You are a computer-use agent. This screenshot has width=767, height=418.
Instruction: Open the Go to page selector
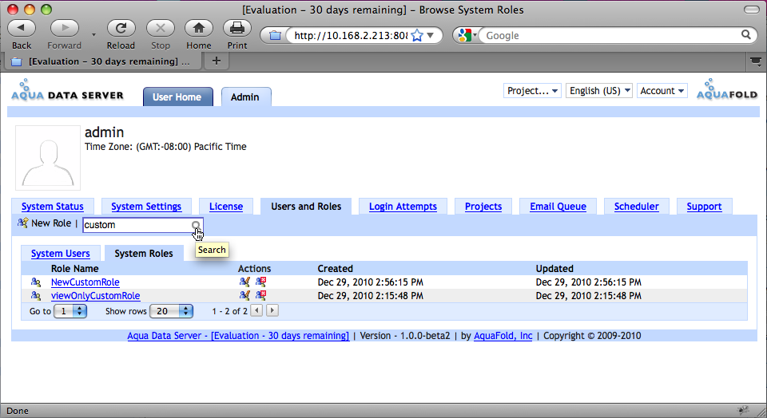pyautogui.click(x=70, y=311)
